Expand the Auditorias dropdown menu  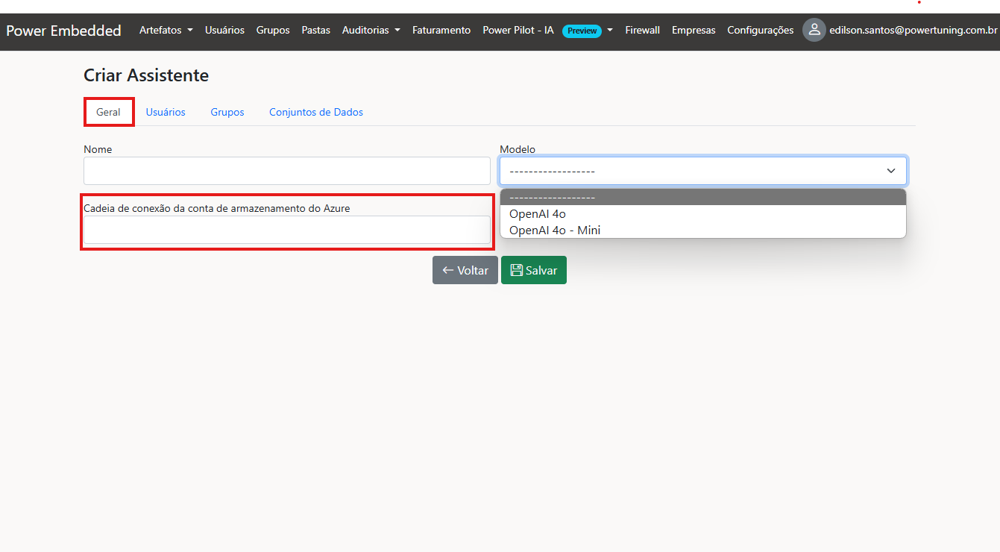(x=371, y=30)
